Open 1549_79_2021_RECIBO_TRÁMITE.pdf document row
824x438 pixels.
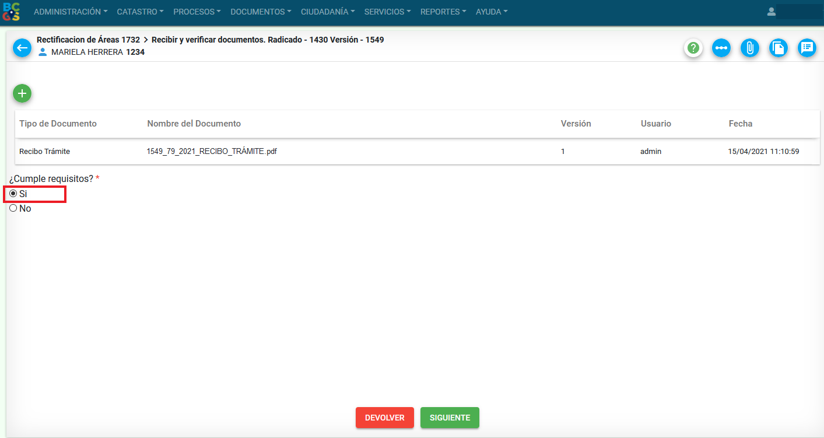click(x=212, y=151)
